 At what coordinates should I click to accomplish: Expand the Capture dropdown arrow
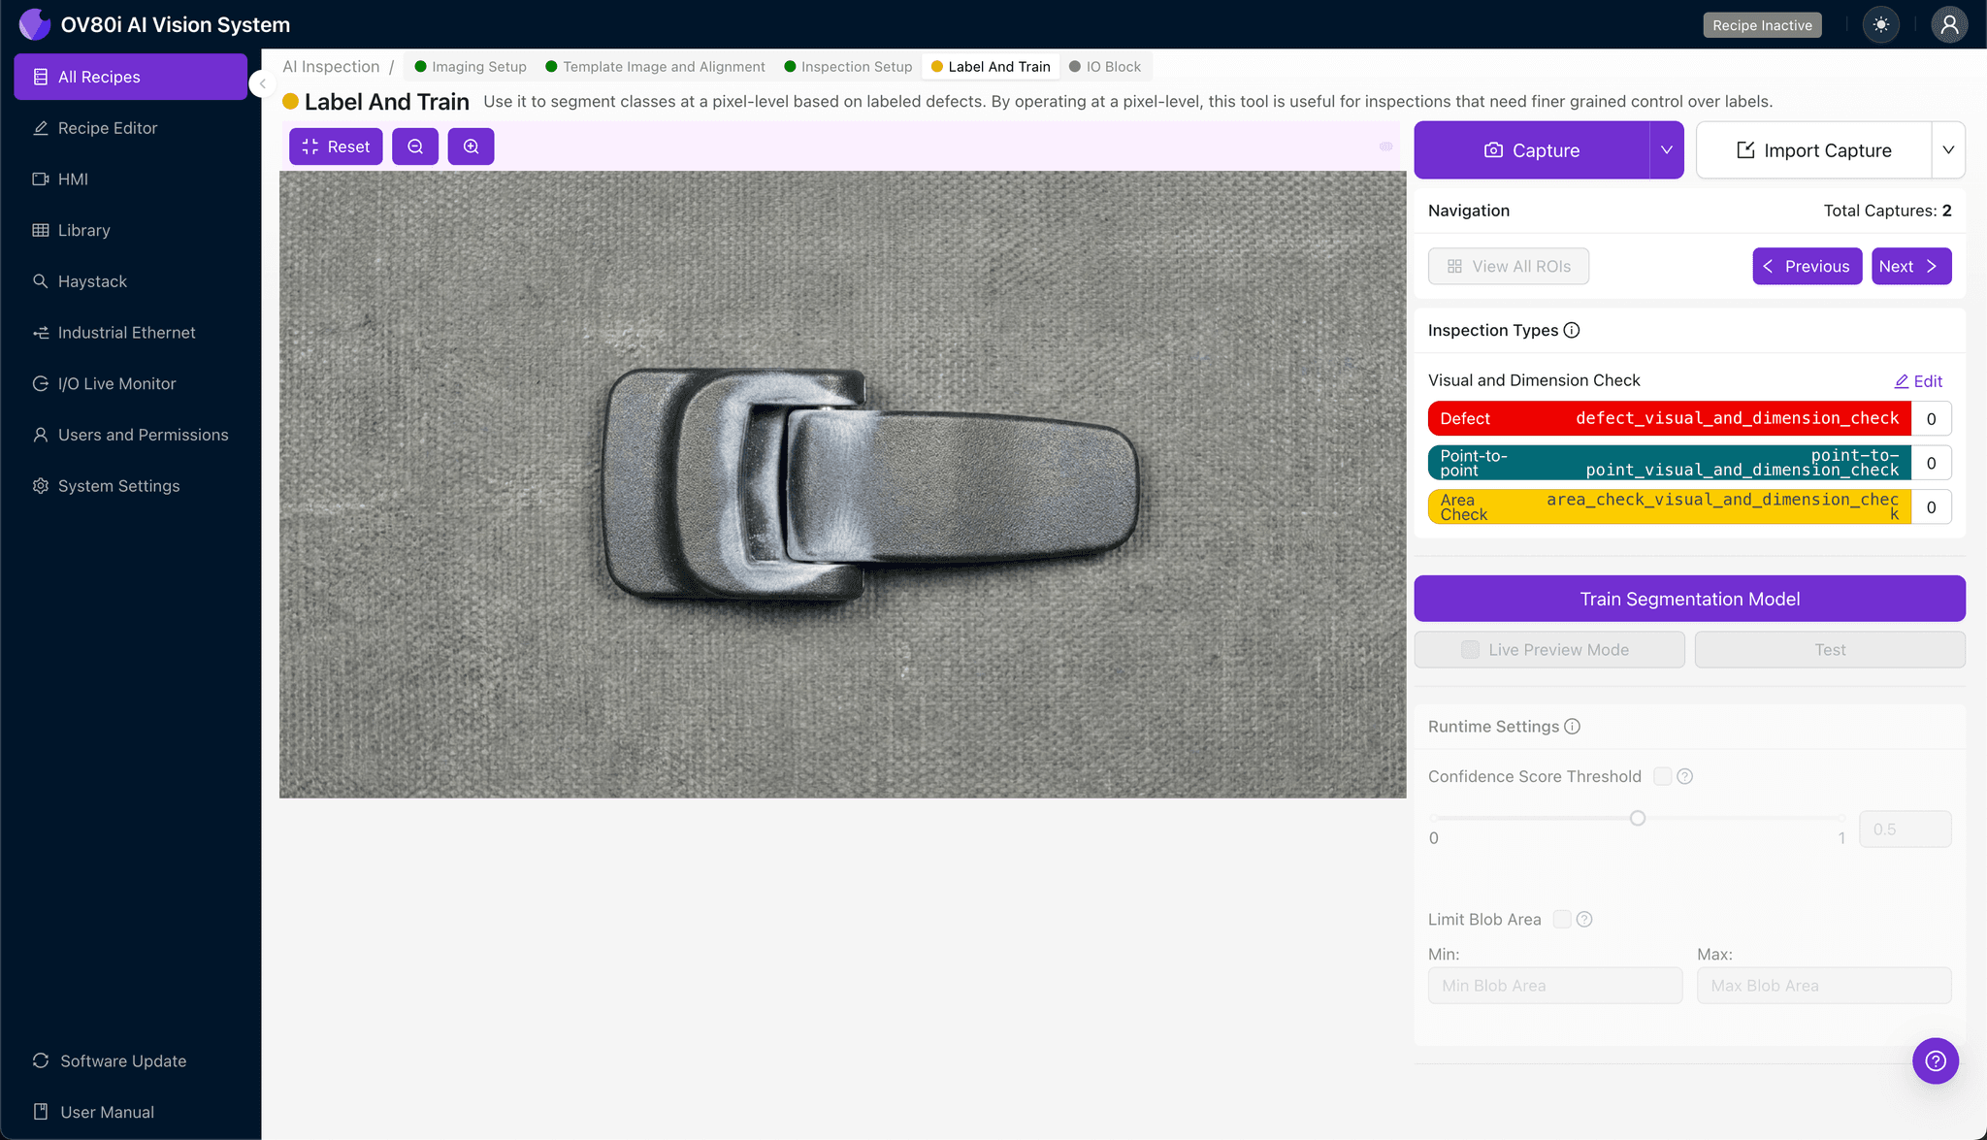click(x=1667, y=150)
